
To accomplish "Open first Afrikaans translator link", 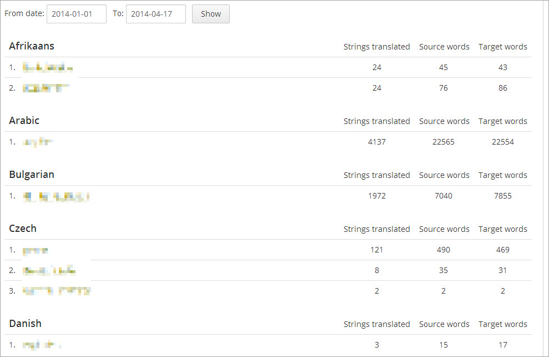I will (48, 67).
